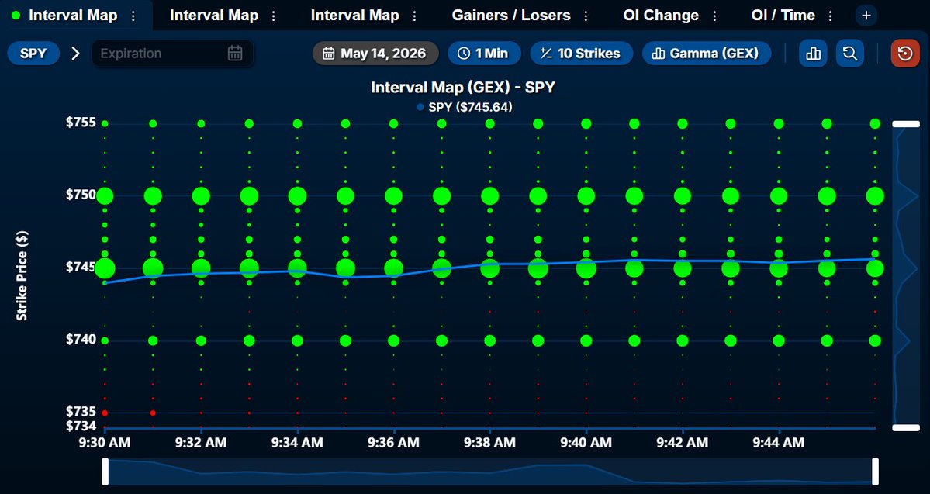Screen dimensions: 930x494
Task: Switch to OI Change tab
Action: pos(661,16)
